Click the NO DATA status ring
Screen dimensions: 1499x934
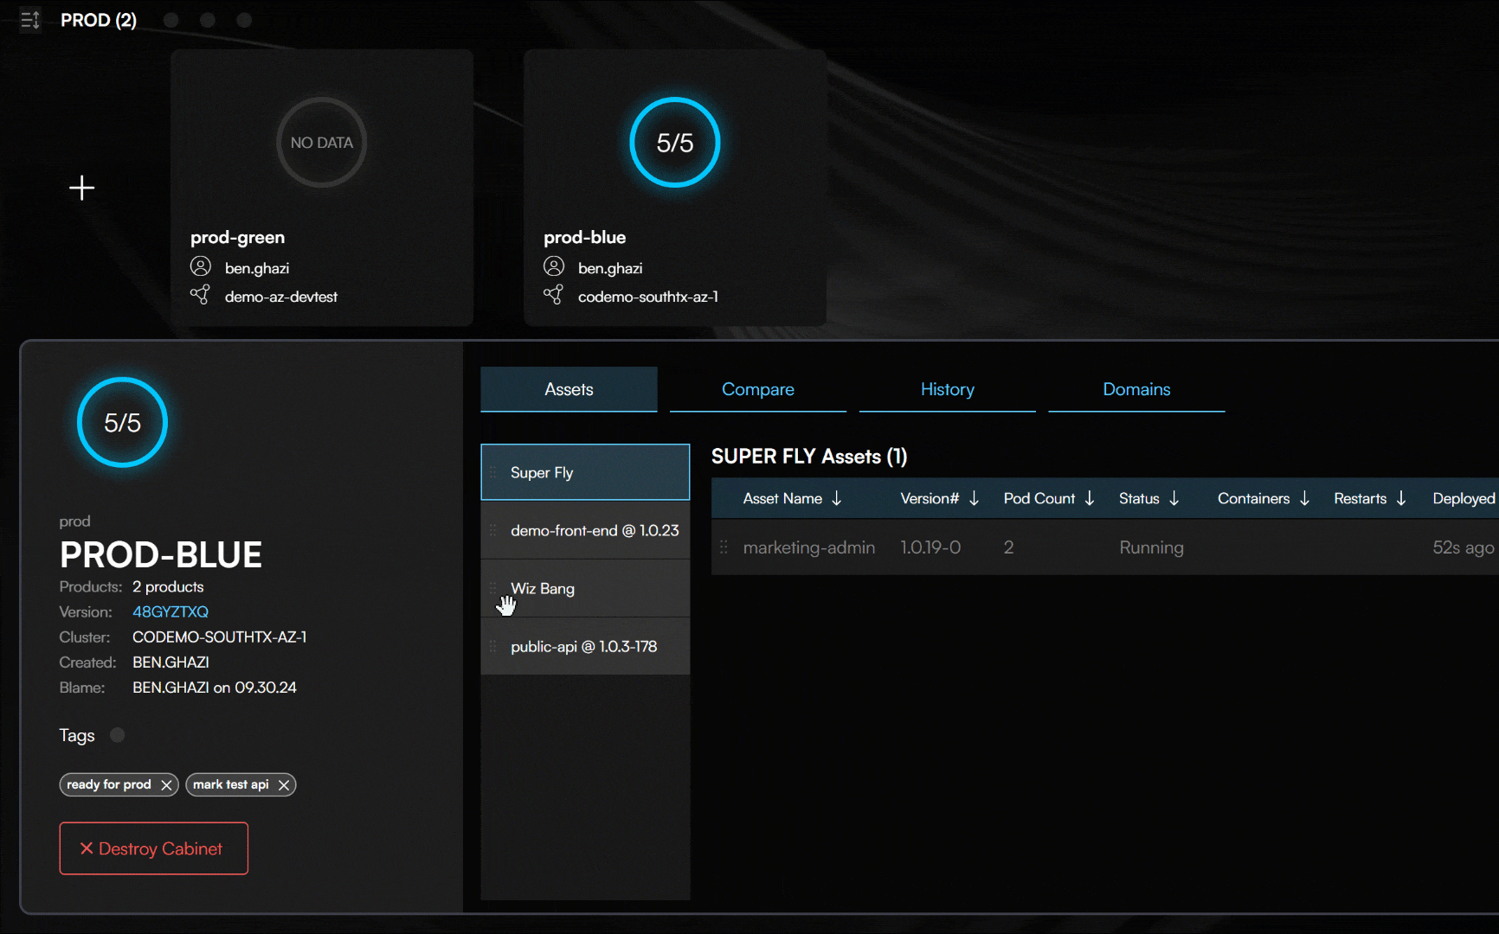click(322, 143)
